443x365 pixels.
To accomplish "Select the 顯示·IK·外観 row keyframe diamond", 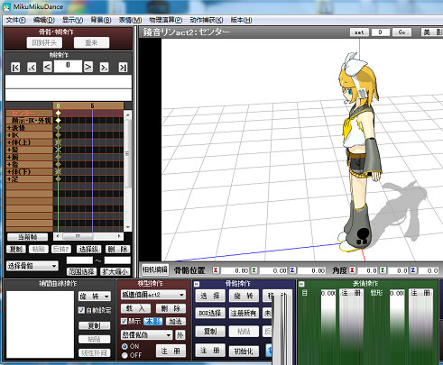I will pyautogui.click(x=58, y=120).
